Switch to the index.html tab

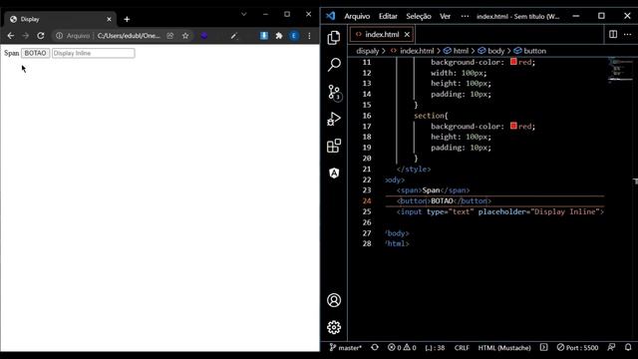click(x=381, y=35)
